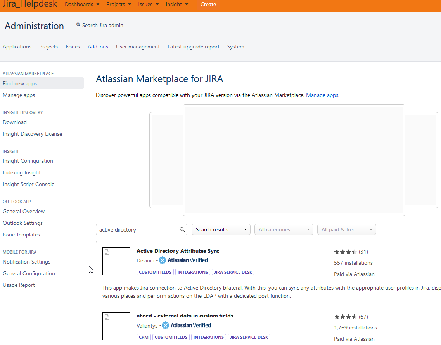Open Insight Script Console
Viewport: 441px width, 345px height.
point(28,184)
